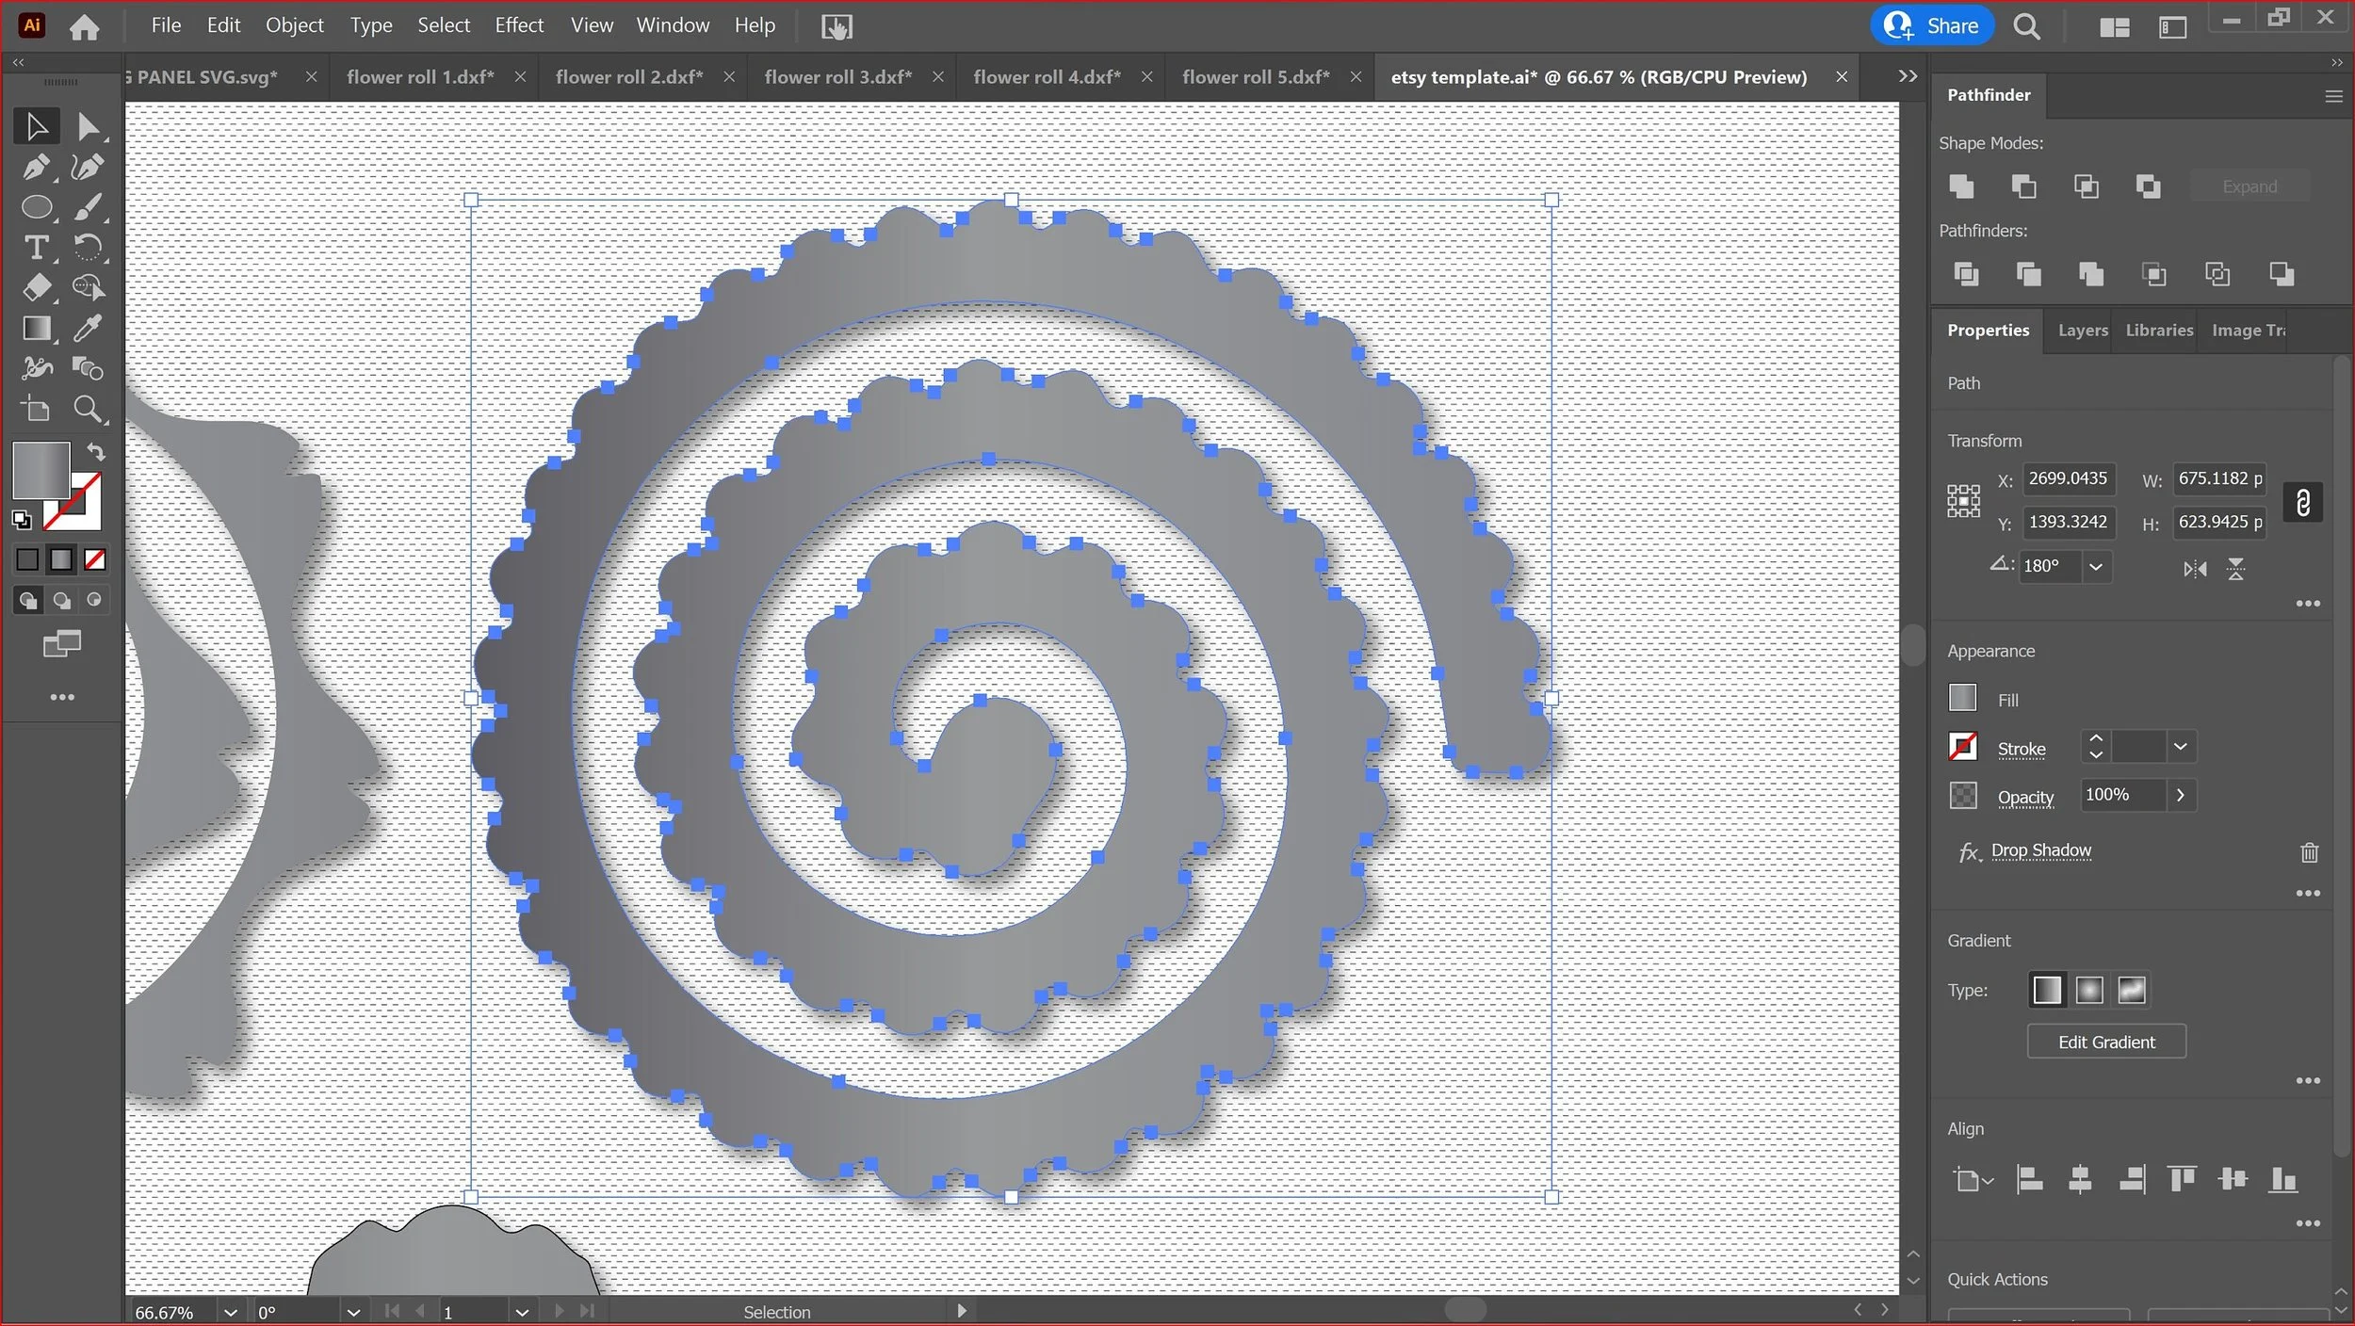
Task: Click the Edit Gradient button
Action: click(x=2106, y=1042)
